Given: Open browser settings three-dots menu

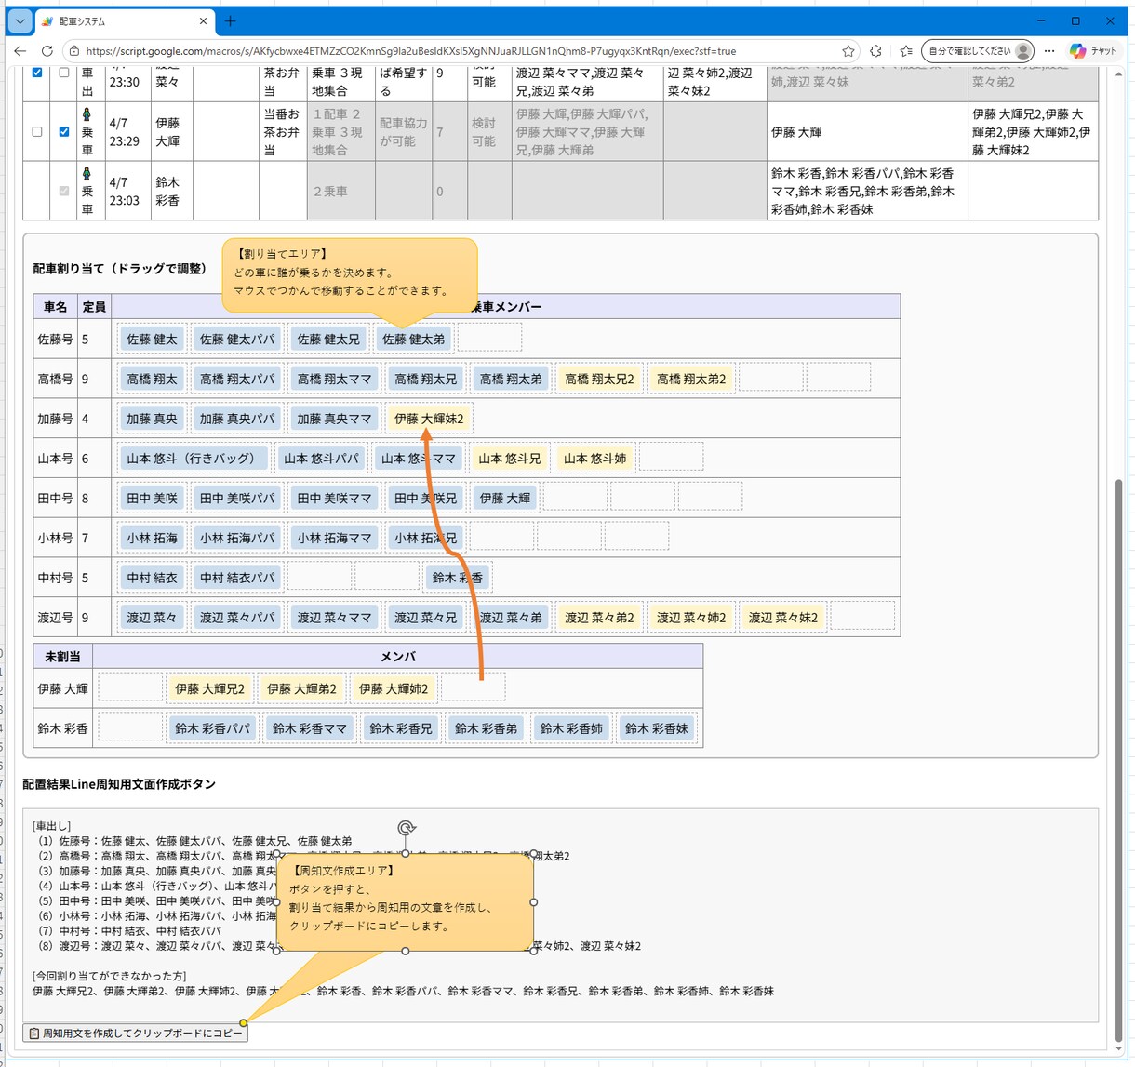Looking at the screenshot, I should tap(1049, 51).
